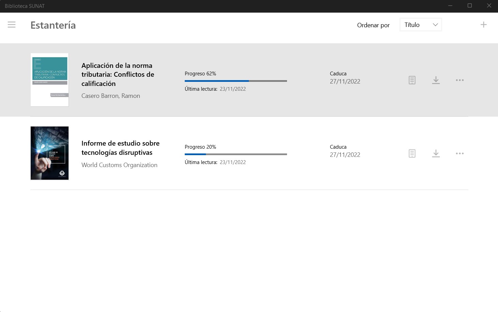
Task: Open reading view icon for Informe de estudio
Action: pyautogui.click(x=412, y=153)
